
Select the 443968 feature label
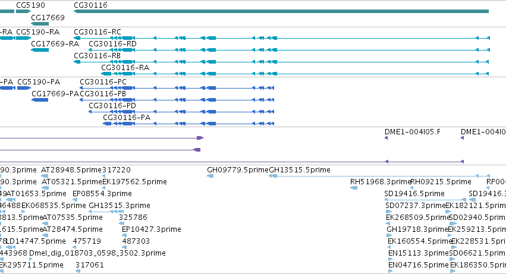pyautogui.click(x=14, y=253)
